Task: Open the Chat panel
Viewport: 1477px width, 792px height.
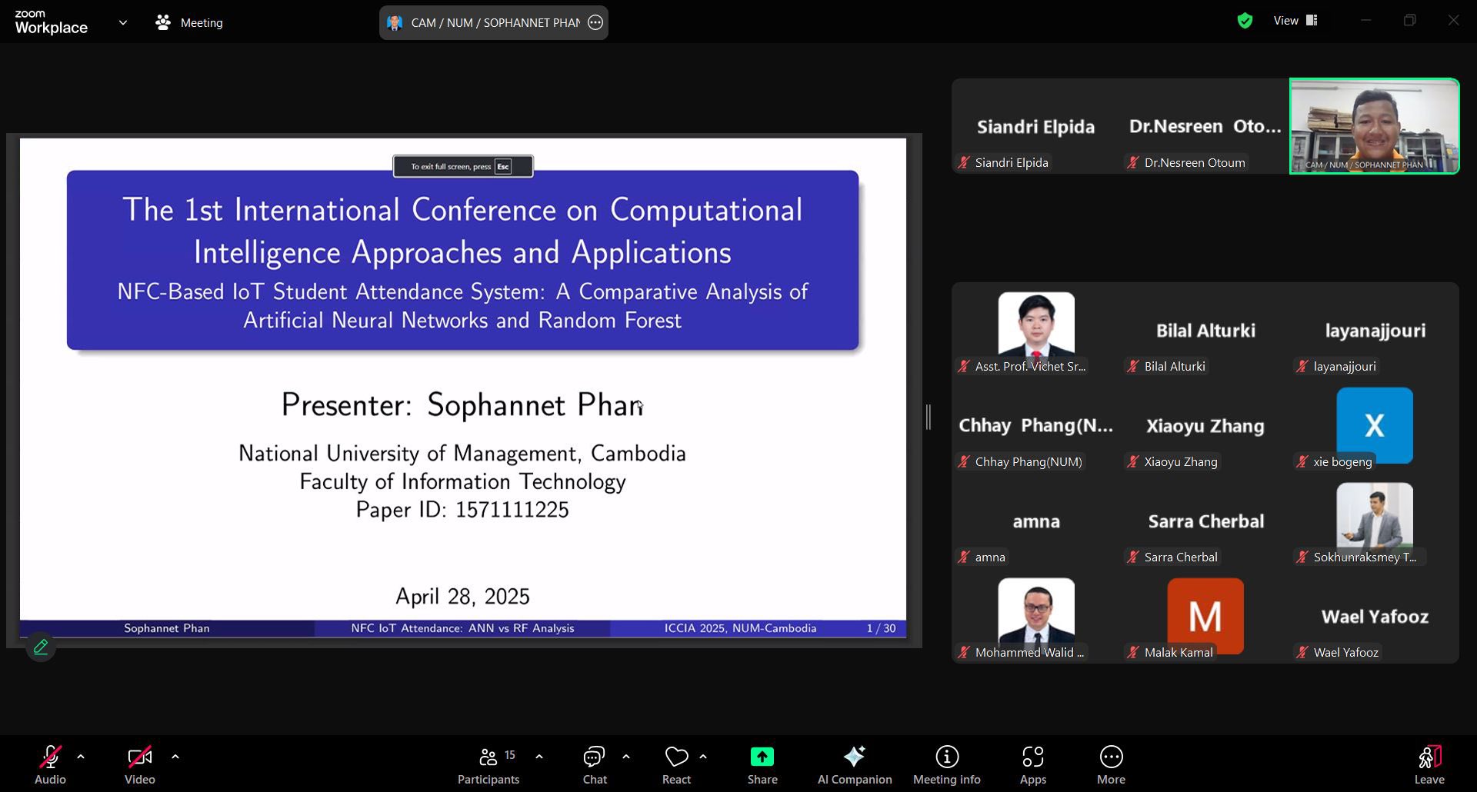Action: coord(595,765)
